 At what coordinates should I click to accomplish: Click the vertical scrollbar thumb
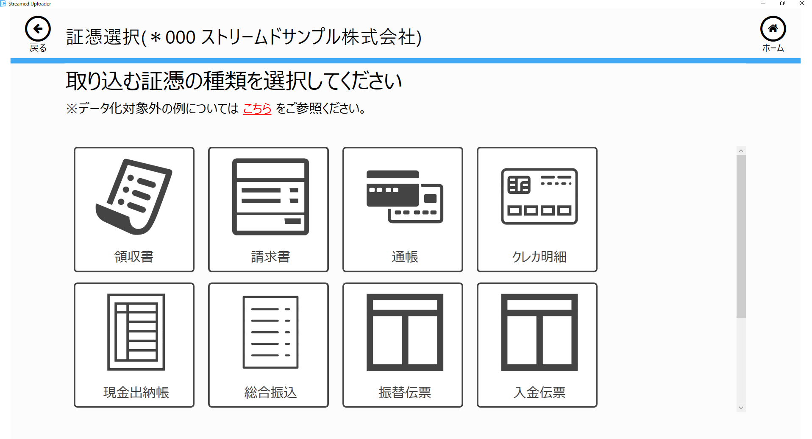click(741, 236)
